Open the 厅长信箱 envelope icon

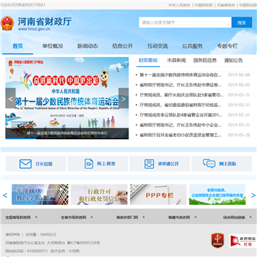click(25, 163)
